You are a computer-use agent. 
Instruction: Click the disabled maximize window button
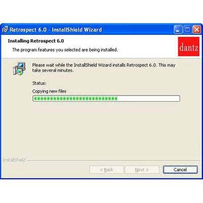click(187, 29)
